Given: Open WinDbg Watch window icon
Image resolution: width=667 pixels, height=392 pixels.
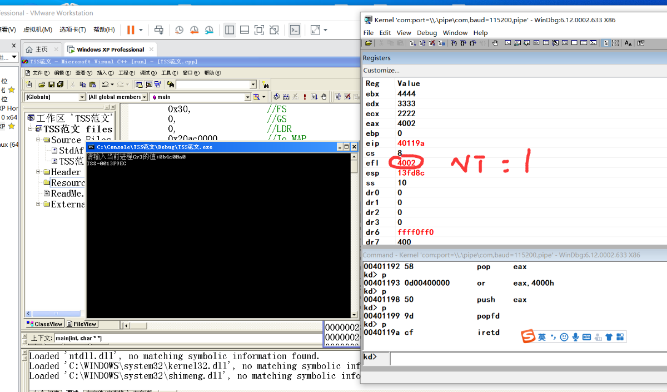Looking at the screenshot, I should (x=517, y=43).
